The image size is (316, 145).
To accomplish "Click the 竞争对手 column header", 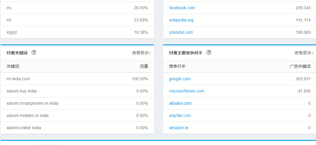I will point(177,66).
